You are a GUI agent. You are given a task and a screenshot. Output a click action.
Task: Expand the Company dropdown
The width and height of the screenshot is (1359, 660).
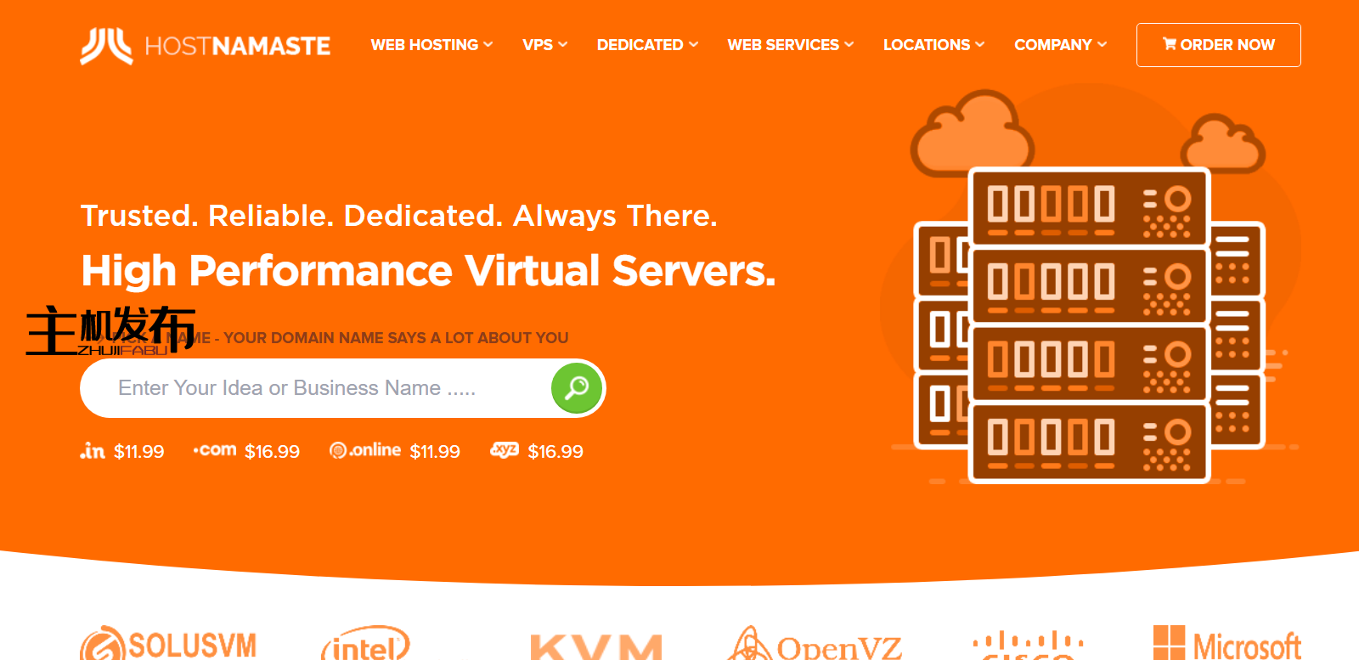point(1060,45)
